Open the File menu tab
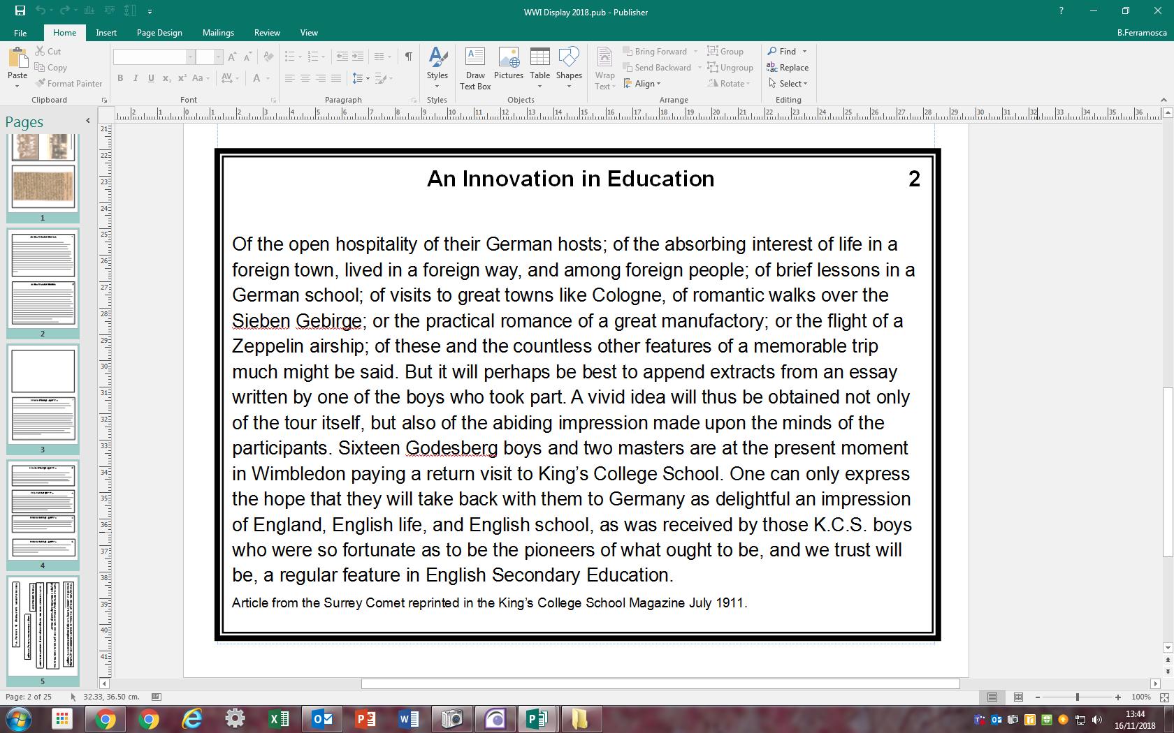The image size is (1174, 733). point(20,33)
